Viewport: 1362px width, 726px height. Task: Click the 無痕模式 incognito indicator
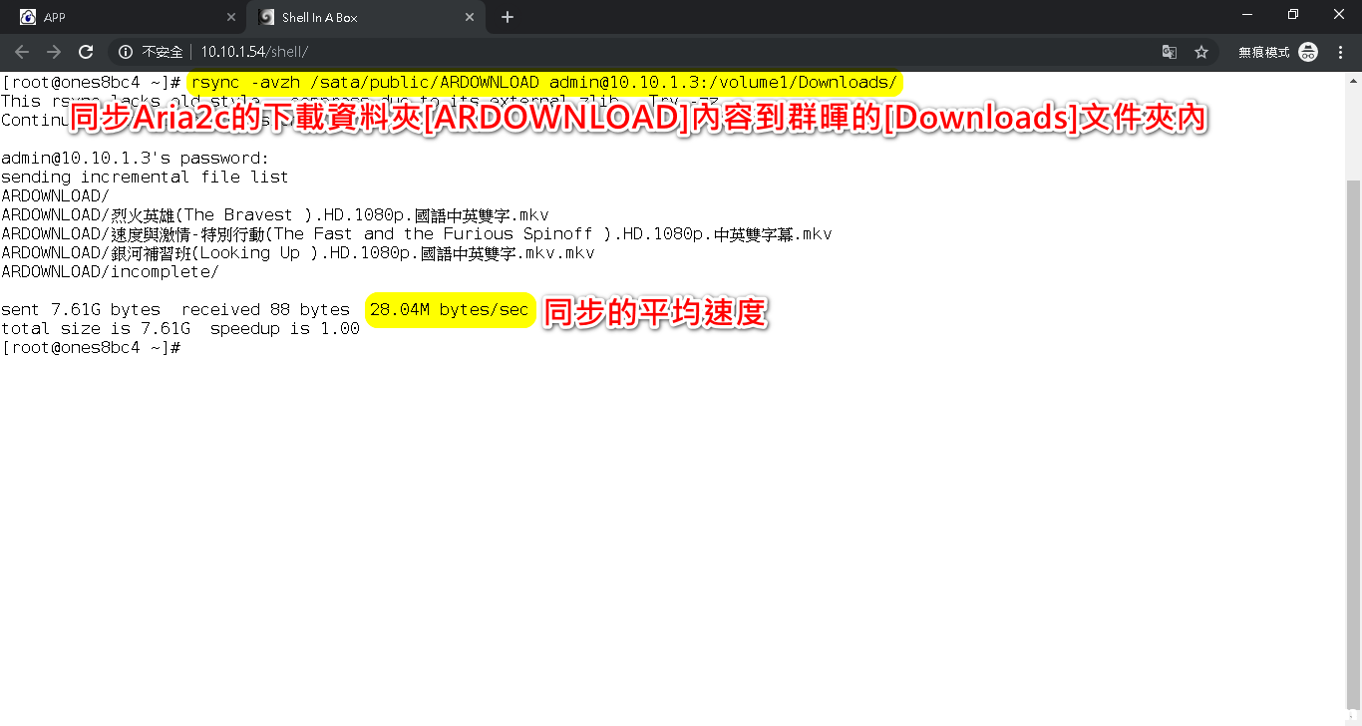pos(1277,52)
